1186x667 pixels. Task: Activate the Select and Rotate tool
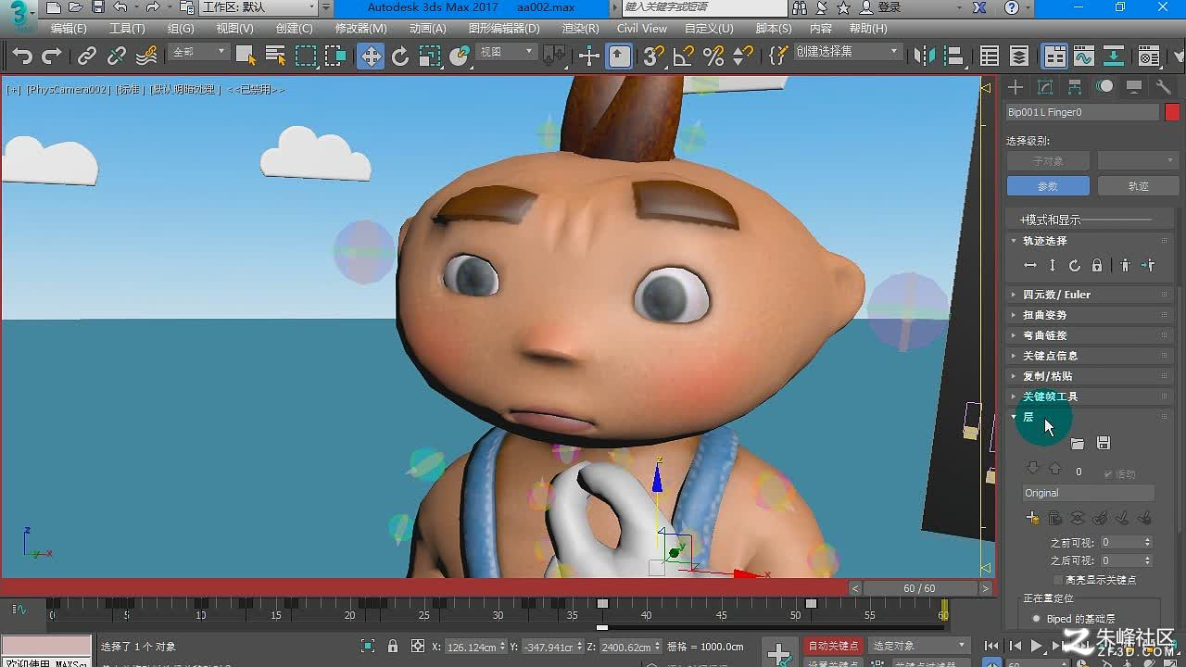400,57
